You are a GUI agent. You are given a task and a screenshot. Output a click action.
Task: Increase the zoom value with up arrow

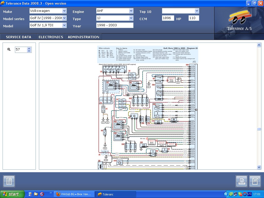29,48
